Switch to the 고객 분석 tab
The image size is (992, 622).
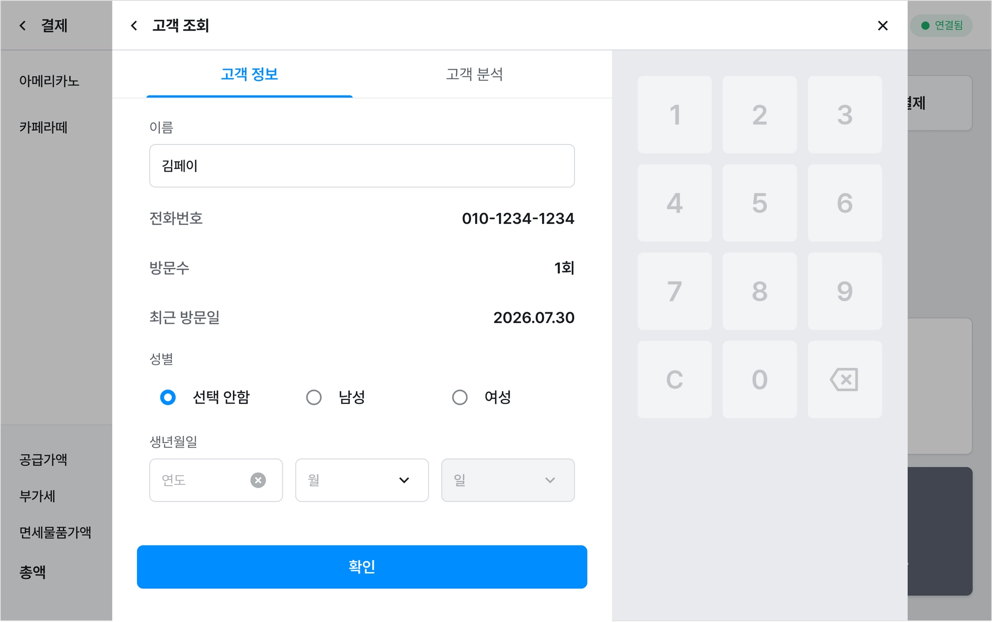(x=474, y=74)
